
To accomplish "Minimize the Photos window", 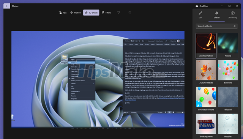I will [x=222, y=6].
